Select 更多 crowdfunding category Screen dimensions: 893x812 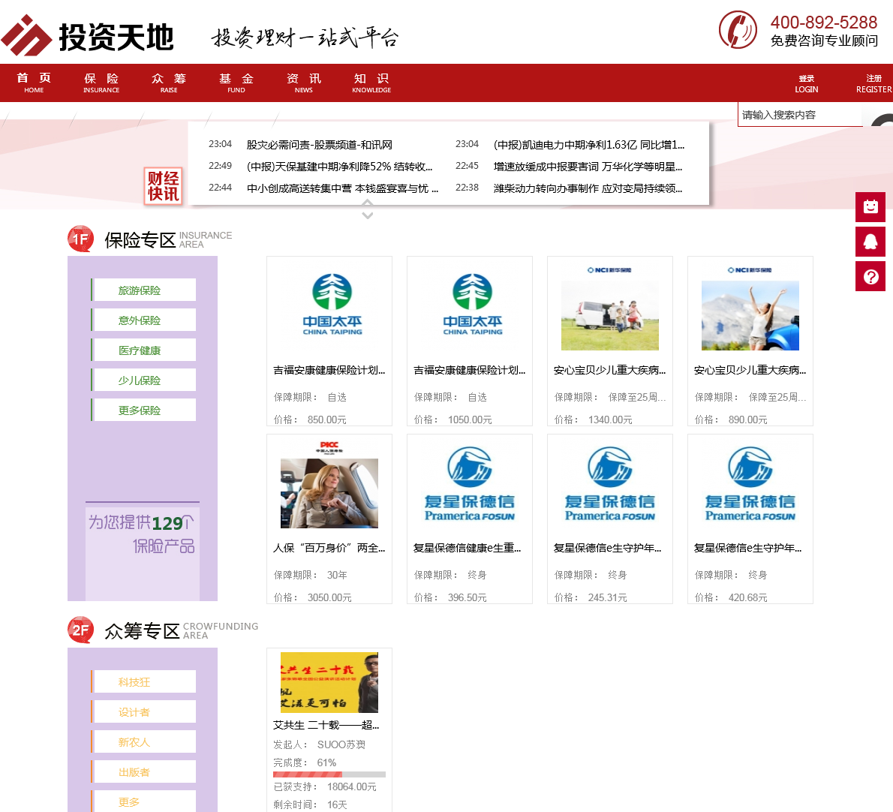[143, 801]
